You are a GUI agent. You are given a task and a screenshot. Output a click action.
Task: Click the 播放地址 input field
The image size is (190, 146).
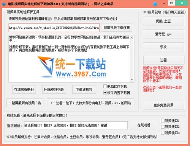[76, 125]
